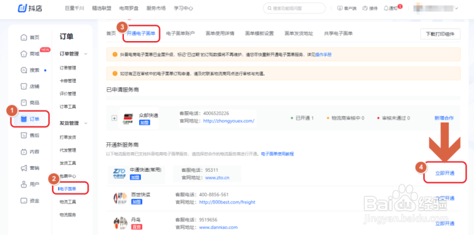
Task: Open the 电子面单使用教程 link
Action: (x=277, y=154)
